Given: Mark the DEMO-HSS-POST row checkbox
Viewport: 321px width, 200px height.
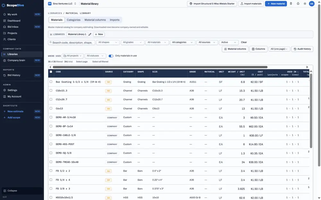Looking at the screenshot, I should [x=51, y=144].
